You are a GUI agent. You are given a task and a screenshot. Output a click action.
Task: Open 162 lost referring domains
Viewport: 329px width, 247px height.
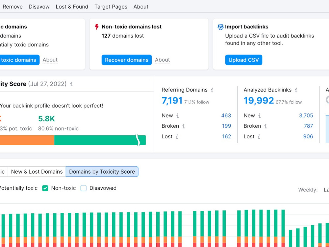point(226,137)
